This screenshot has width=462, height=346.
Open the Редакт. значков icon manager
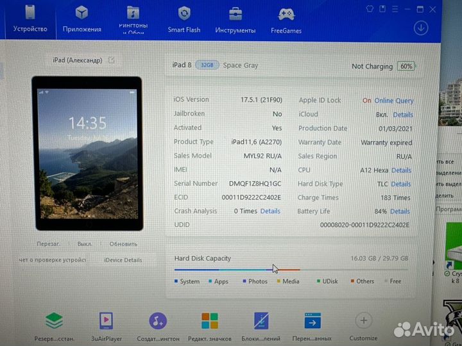coord(210,321)
